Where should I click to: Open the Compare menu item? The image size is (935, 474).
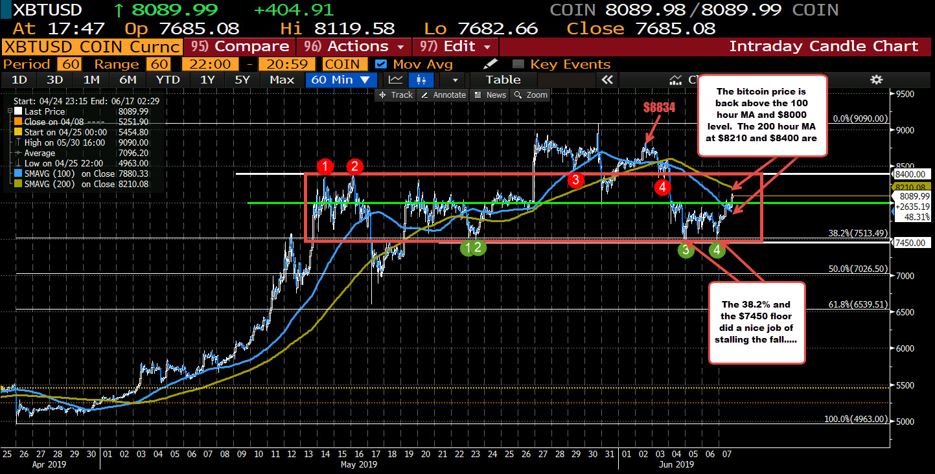[239, 47]
